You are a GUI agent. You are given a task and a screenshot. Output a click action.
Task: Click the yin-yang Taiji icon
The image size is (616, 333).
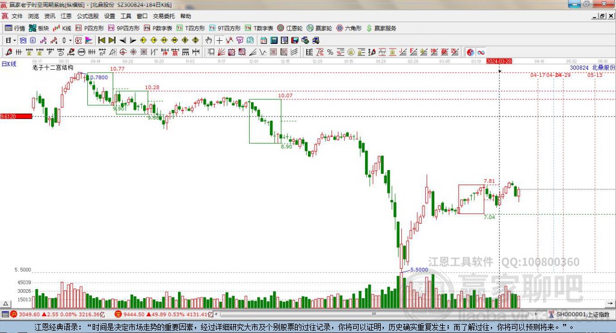pos(470,52)
